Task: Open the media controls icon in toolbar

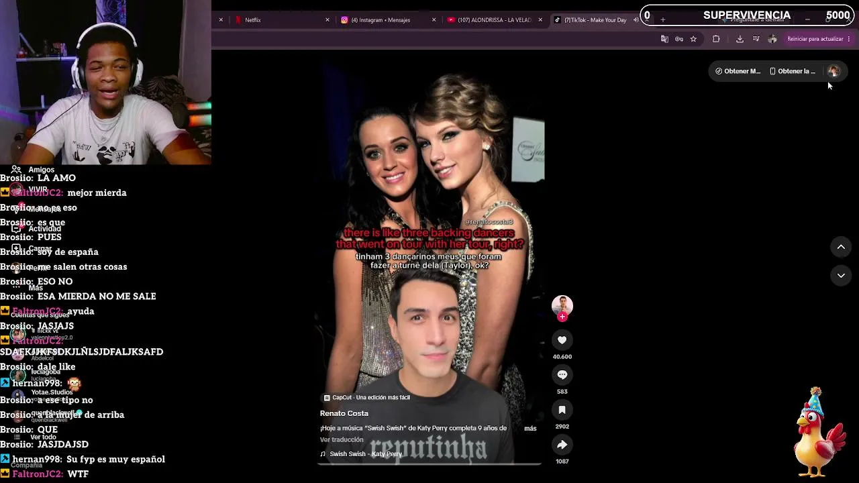Action: (x=756, y=39)
